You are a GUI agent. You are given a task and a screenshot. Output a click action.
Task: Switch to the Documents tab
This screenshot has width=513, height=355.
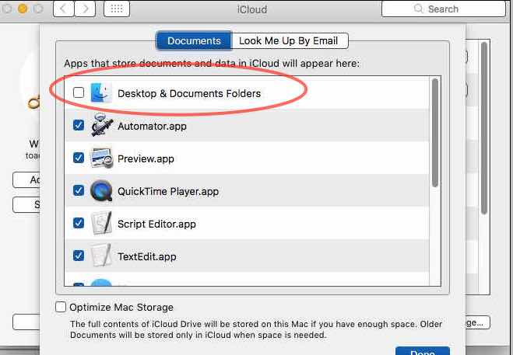tap(194, 41)
